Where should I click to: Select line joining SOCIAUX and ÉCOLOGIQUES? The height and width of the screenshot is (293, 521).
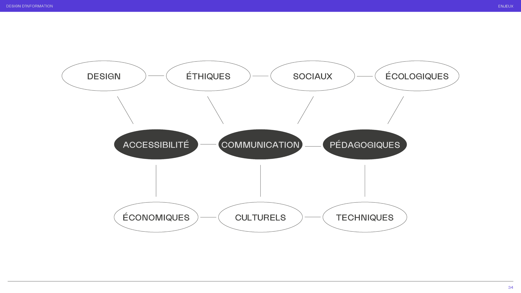click(x=365, y=76)
